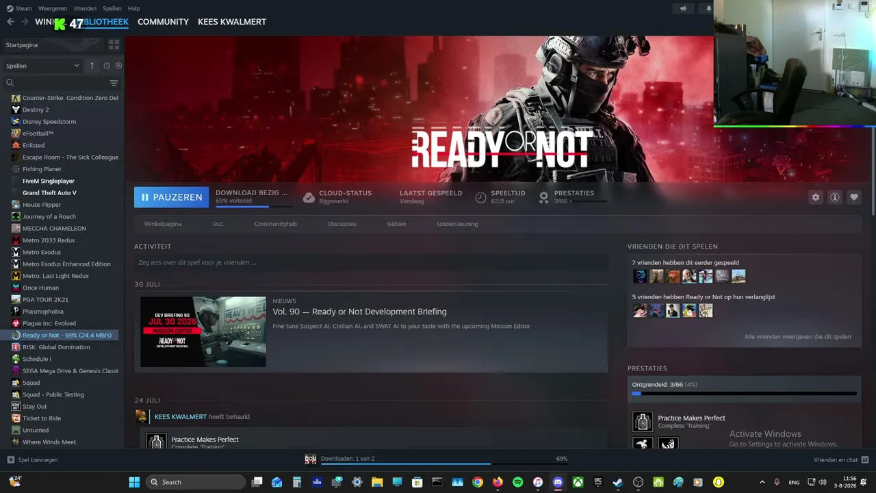Open the Kees Kwalmert profile tab
This screenshot has width=876, height=493.
pos(232,22)
